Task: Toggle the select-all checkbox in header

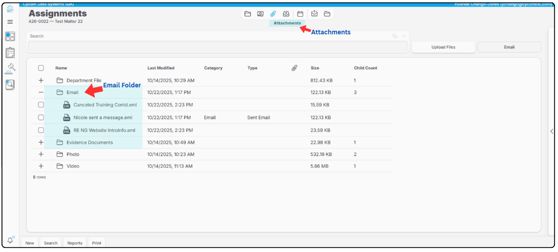Action: click(x=41, y=68)
